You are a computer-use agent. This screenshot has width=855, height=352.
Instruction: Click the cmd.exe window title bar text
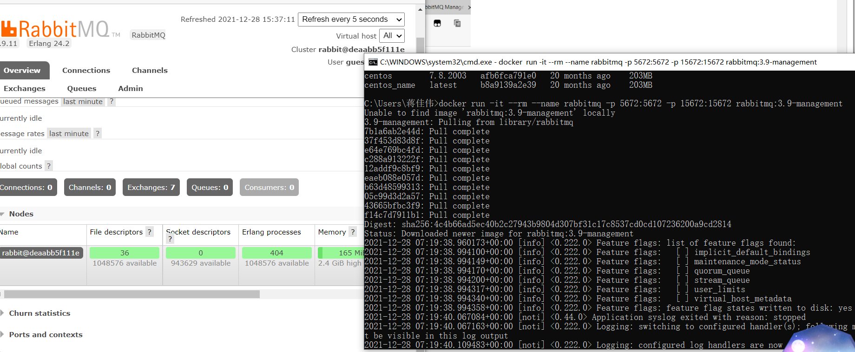click(x=598, y=62)
